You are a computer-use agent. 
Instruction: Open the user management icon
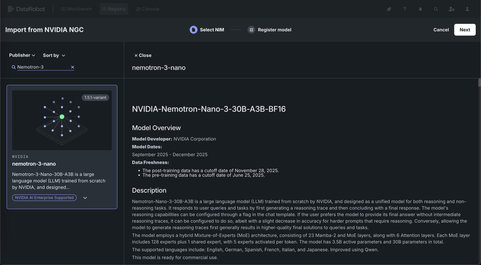click(451, 9)
